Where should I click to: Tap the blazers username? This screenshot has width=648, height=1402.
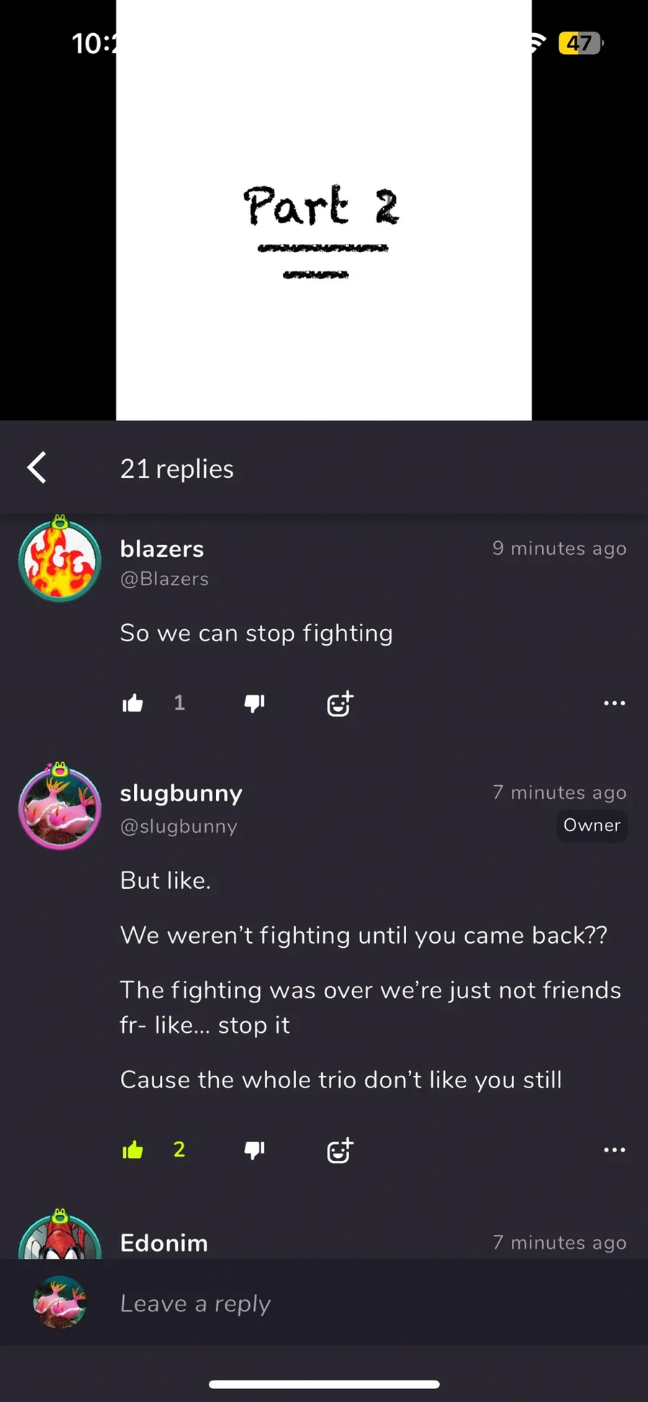[162, 549]
